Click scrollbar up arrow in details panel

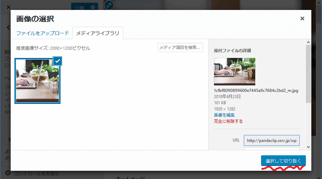(x=308, y=42)
